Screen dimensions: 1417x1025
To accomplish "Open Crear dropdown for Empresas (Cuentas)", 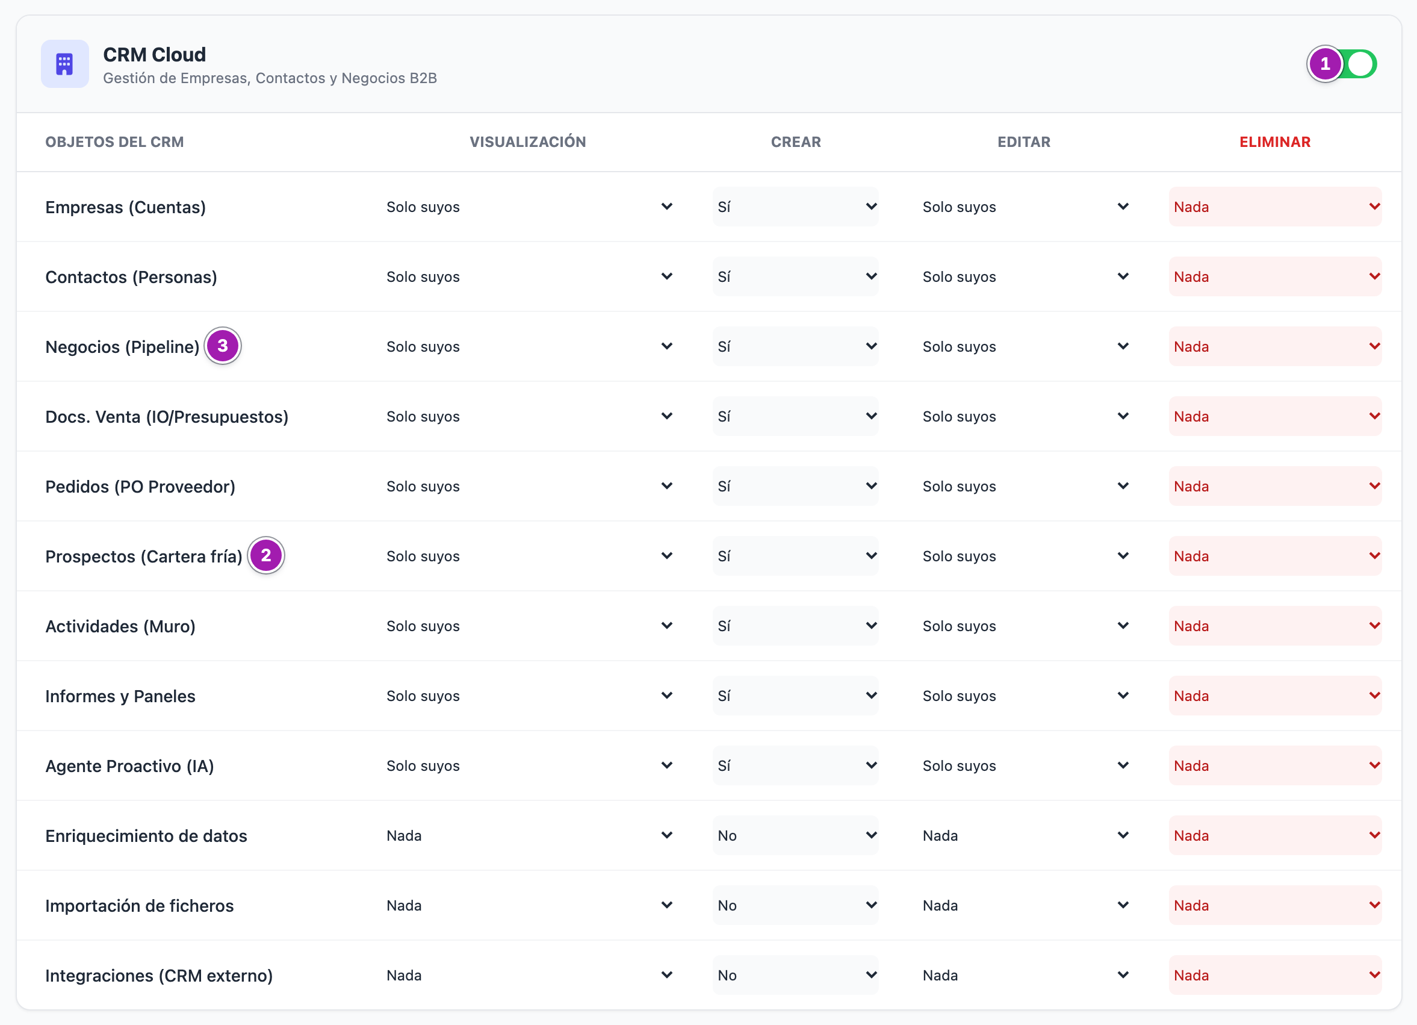I will click(x=795, y=207).
